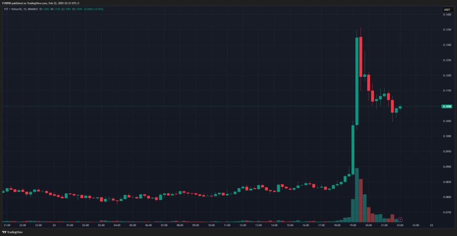Screen dimensions: 457x236
Task: Click the 0.1000 price level label
Action: (447, 136)
